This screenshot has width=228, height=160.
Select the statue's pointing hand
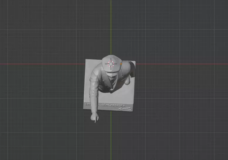95,117
